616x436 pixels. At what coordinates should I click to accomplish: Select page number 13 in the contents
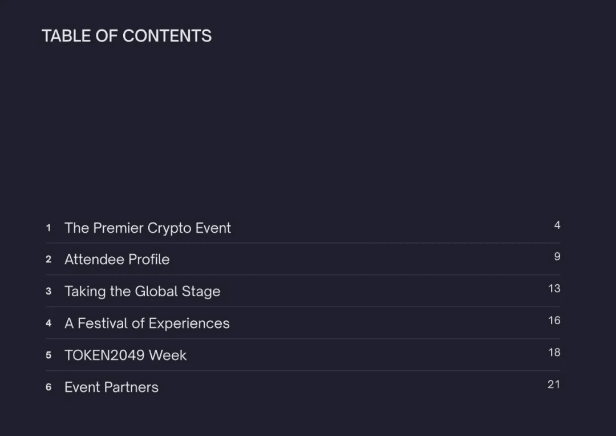click(x=554, y=289)
